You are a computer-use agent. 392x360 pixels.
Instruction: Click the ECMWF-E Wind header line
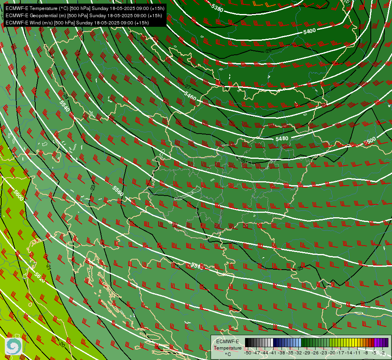tap(77, 23)
